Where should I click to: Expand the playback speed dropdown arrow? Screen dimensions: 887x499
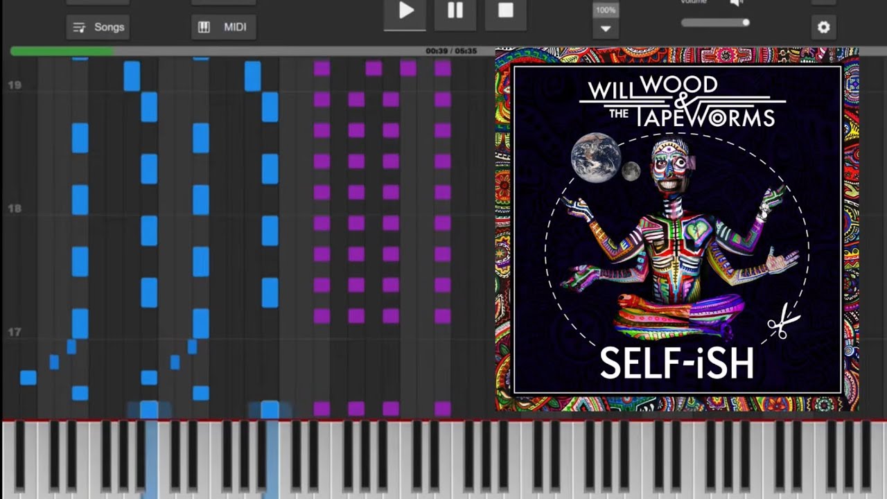pos(606,28)
